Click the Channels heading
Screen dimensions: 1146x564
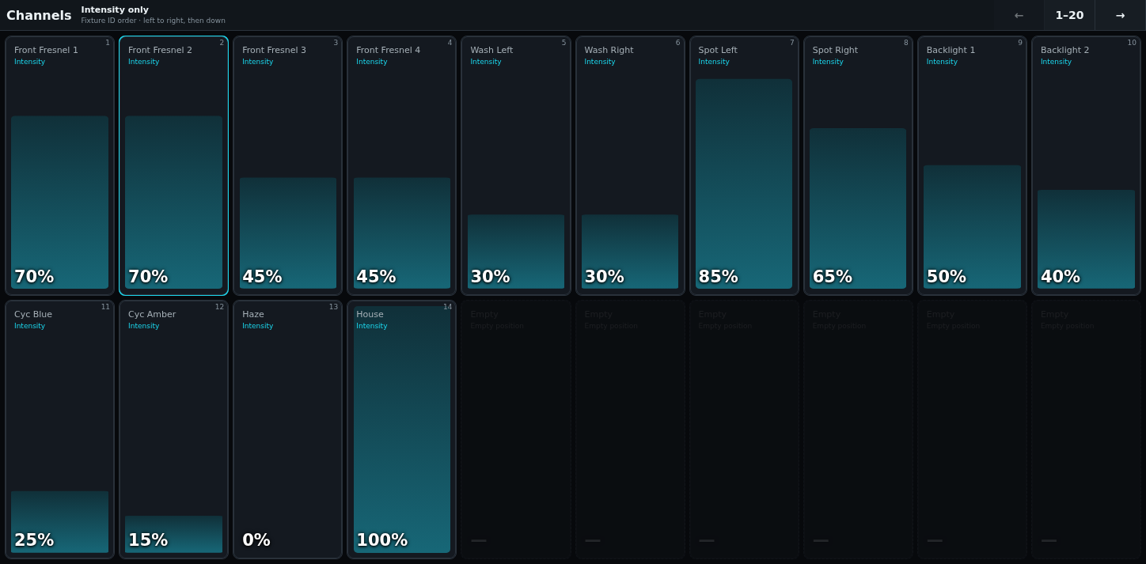[x=39, y=15]
